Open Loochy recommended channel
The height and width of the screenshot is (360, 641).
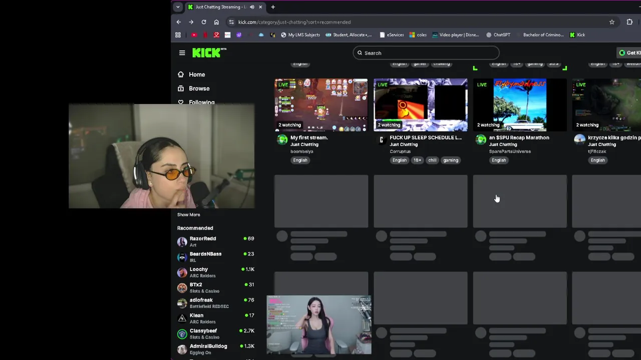click(215, 272)
